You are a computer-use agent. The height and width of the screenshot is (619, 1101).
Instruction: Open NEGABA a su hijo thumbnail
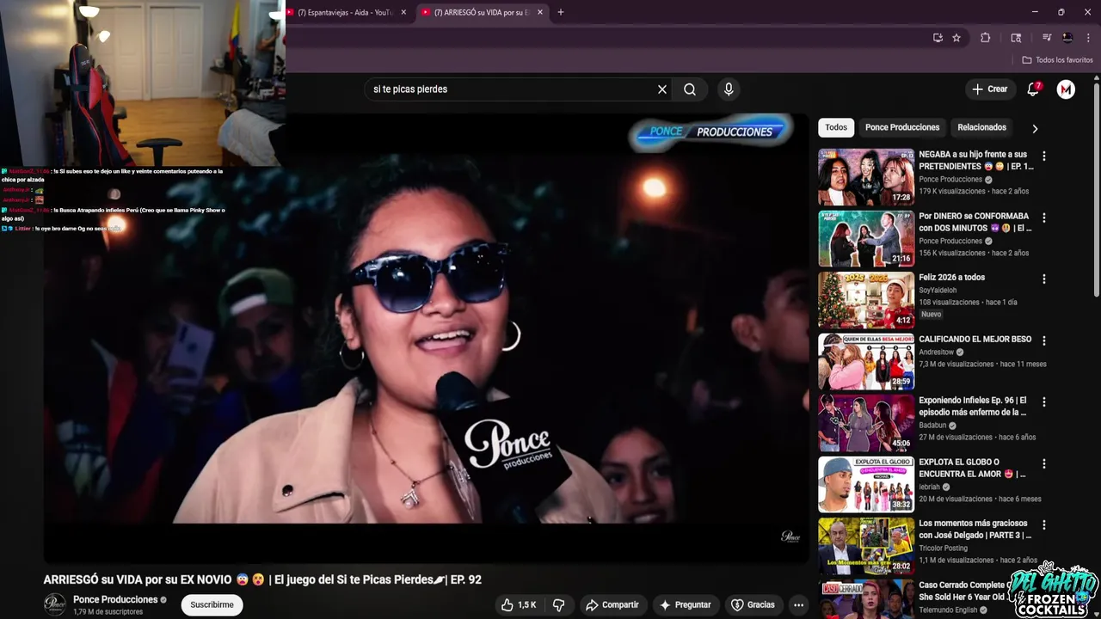866,178
